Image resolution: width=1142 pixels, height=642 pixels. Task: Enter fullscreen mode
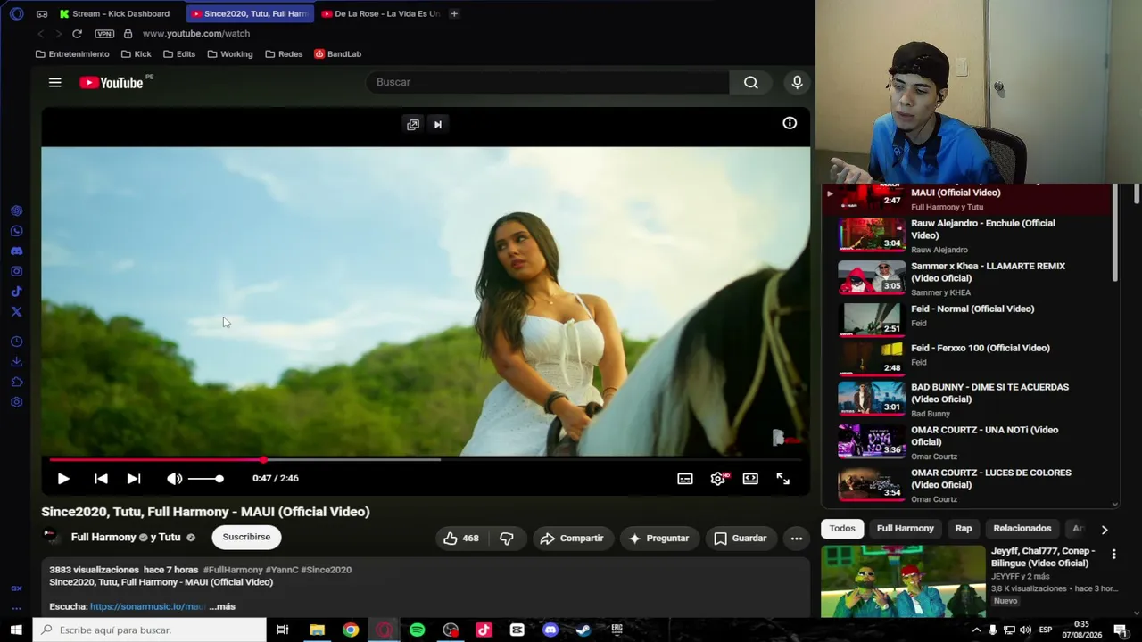[x=783, y=479]
